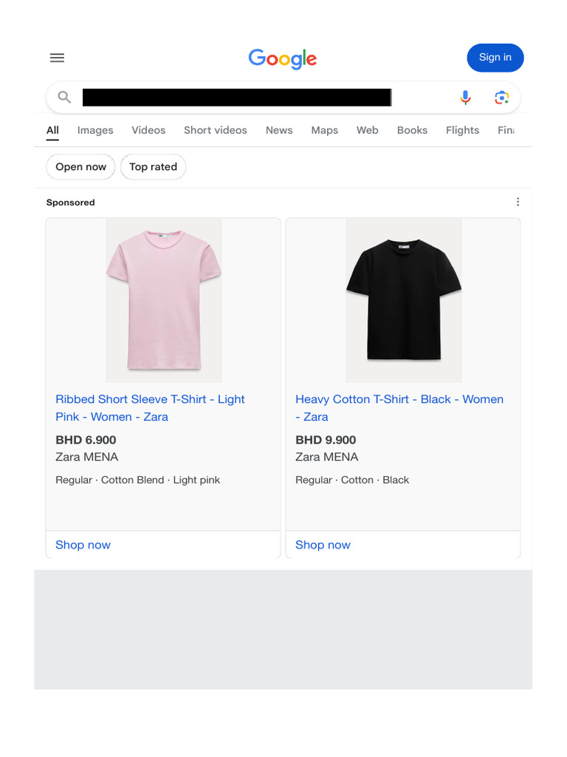This screenshot has height=757, width=567.
Task: Click the search input field
Action: point(236,97)
